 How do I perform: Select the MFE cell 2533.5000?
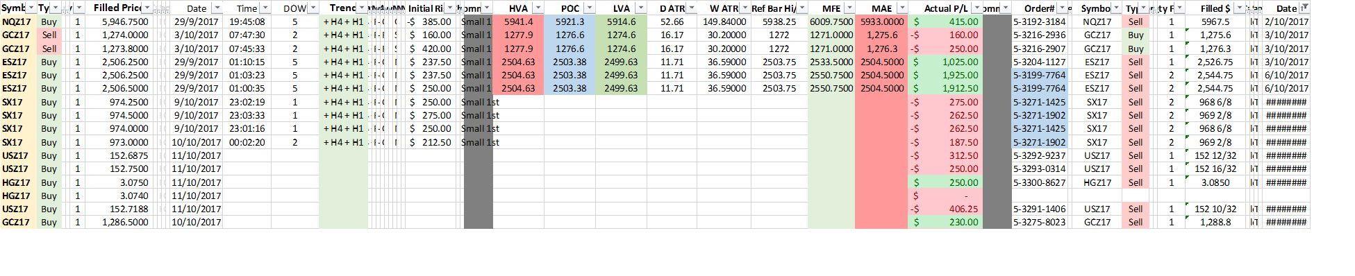(x=831, y=62)
